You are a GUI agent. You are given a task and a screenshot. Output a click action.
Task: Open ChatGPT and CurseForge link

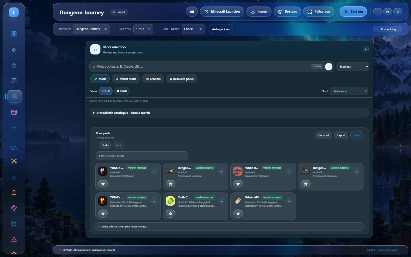384,250
